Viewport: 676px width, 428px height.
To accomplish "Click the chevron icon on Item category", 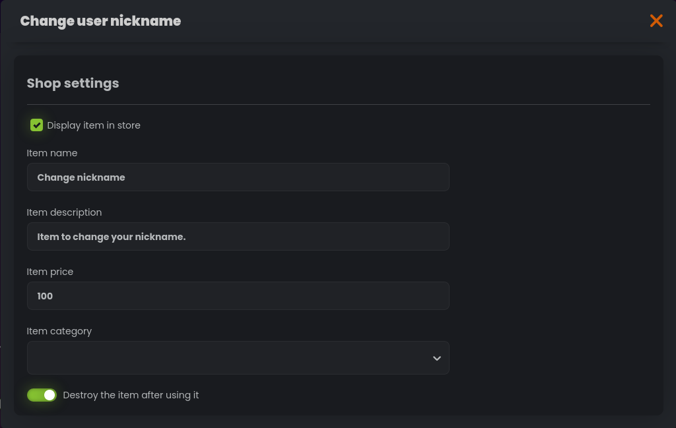I will pos(436,358).
